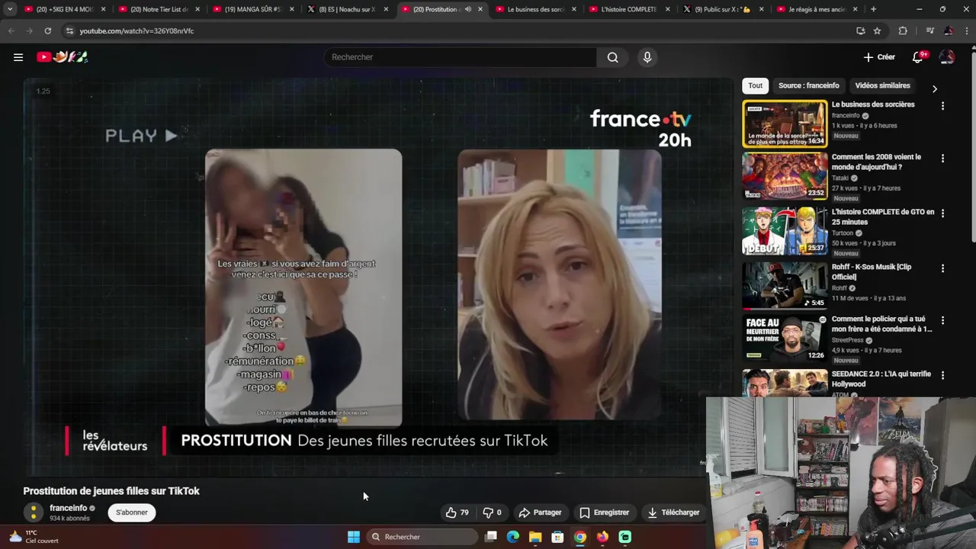The height and width of the screenshot is (549, 976).
Task: Click the URL address bar
Action: [x=457, y=30]
